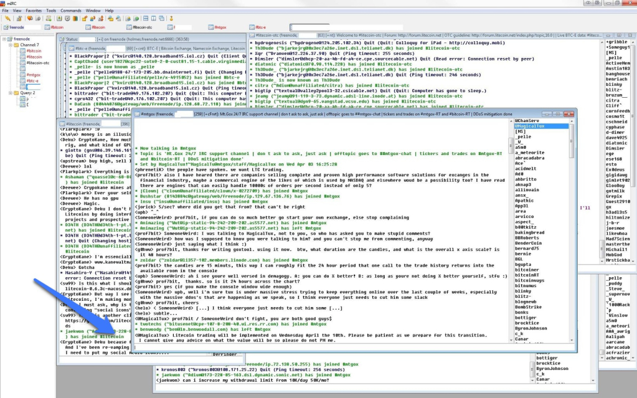Open the Help menu
This screenshot has height=398, width=637.
[x=110, y=11]
